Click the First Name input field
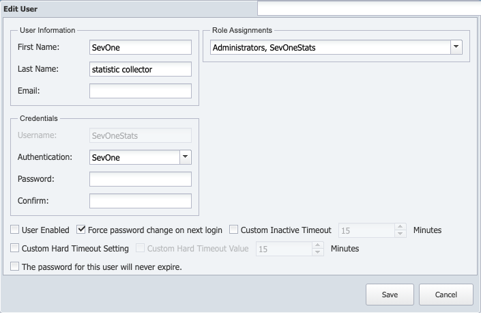The width and height of the screenshot is (481, 313). tap(141, 47)
